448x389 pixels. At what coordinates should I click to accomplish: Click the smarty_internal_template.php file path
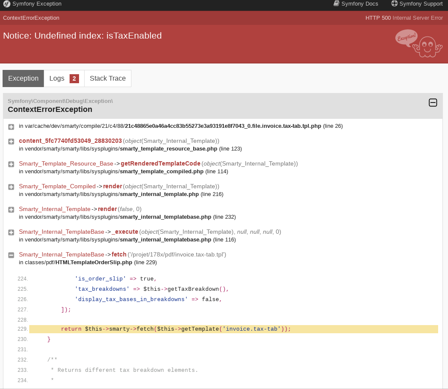[x=112, y=194]
